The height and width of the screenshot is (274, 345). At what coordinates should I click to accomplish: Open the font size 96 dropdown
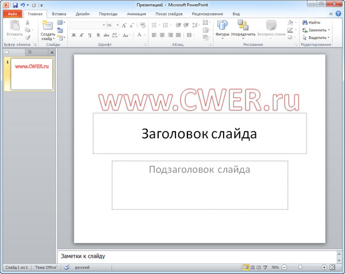pyautogui.click(x=117, y=25)
